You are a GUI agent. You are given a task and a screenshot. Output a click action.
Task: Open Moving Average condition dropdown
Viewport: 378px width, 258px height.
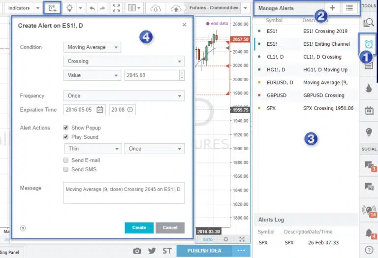click(x=93, y=47)
